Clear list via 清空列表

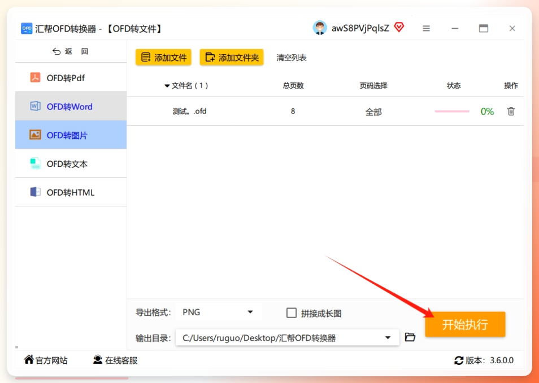[x=292, y=58]
